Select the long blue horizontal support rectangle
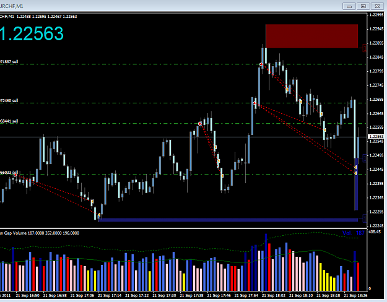 (x=228, y=220)
